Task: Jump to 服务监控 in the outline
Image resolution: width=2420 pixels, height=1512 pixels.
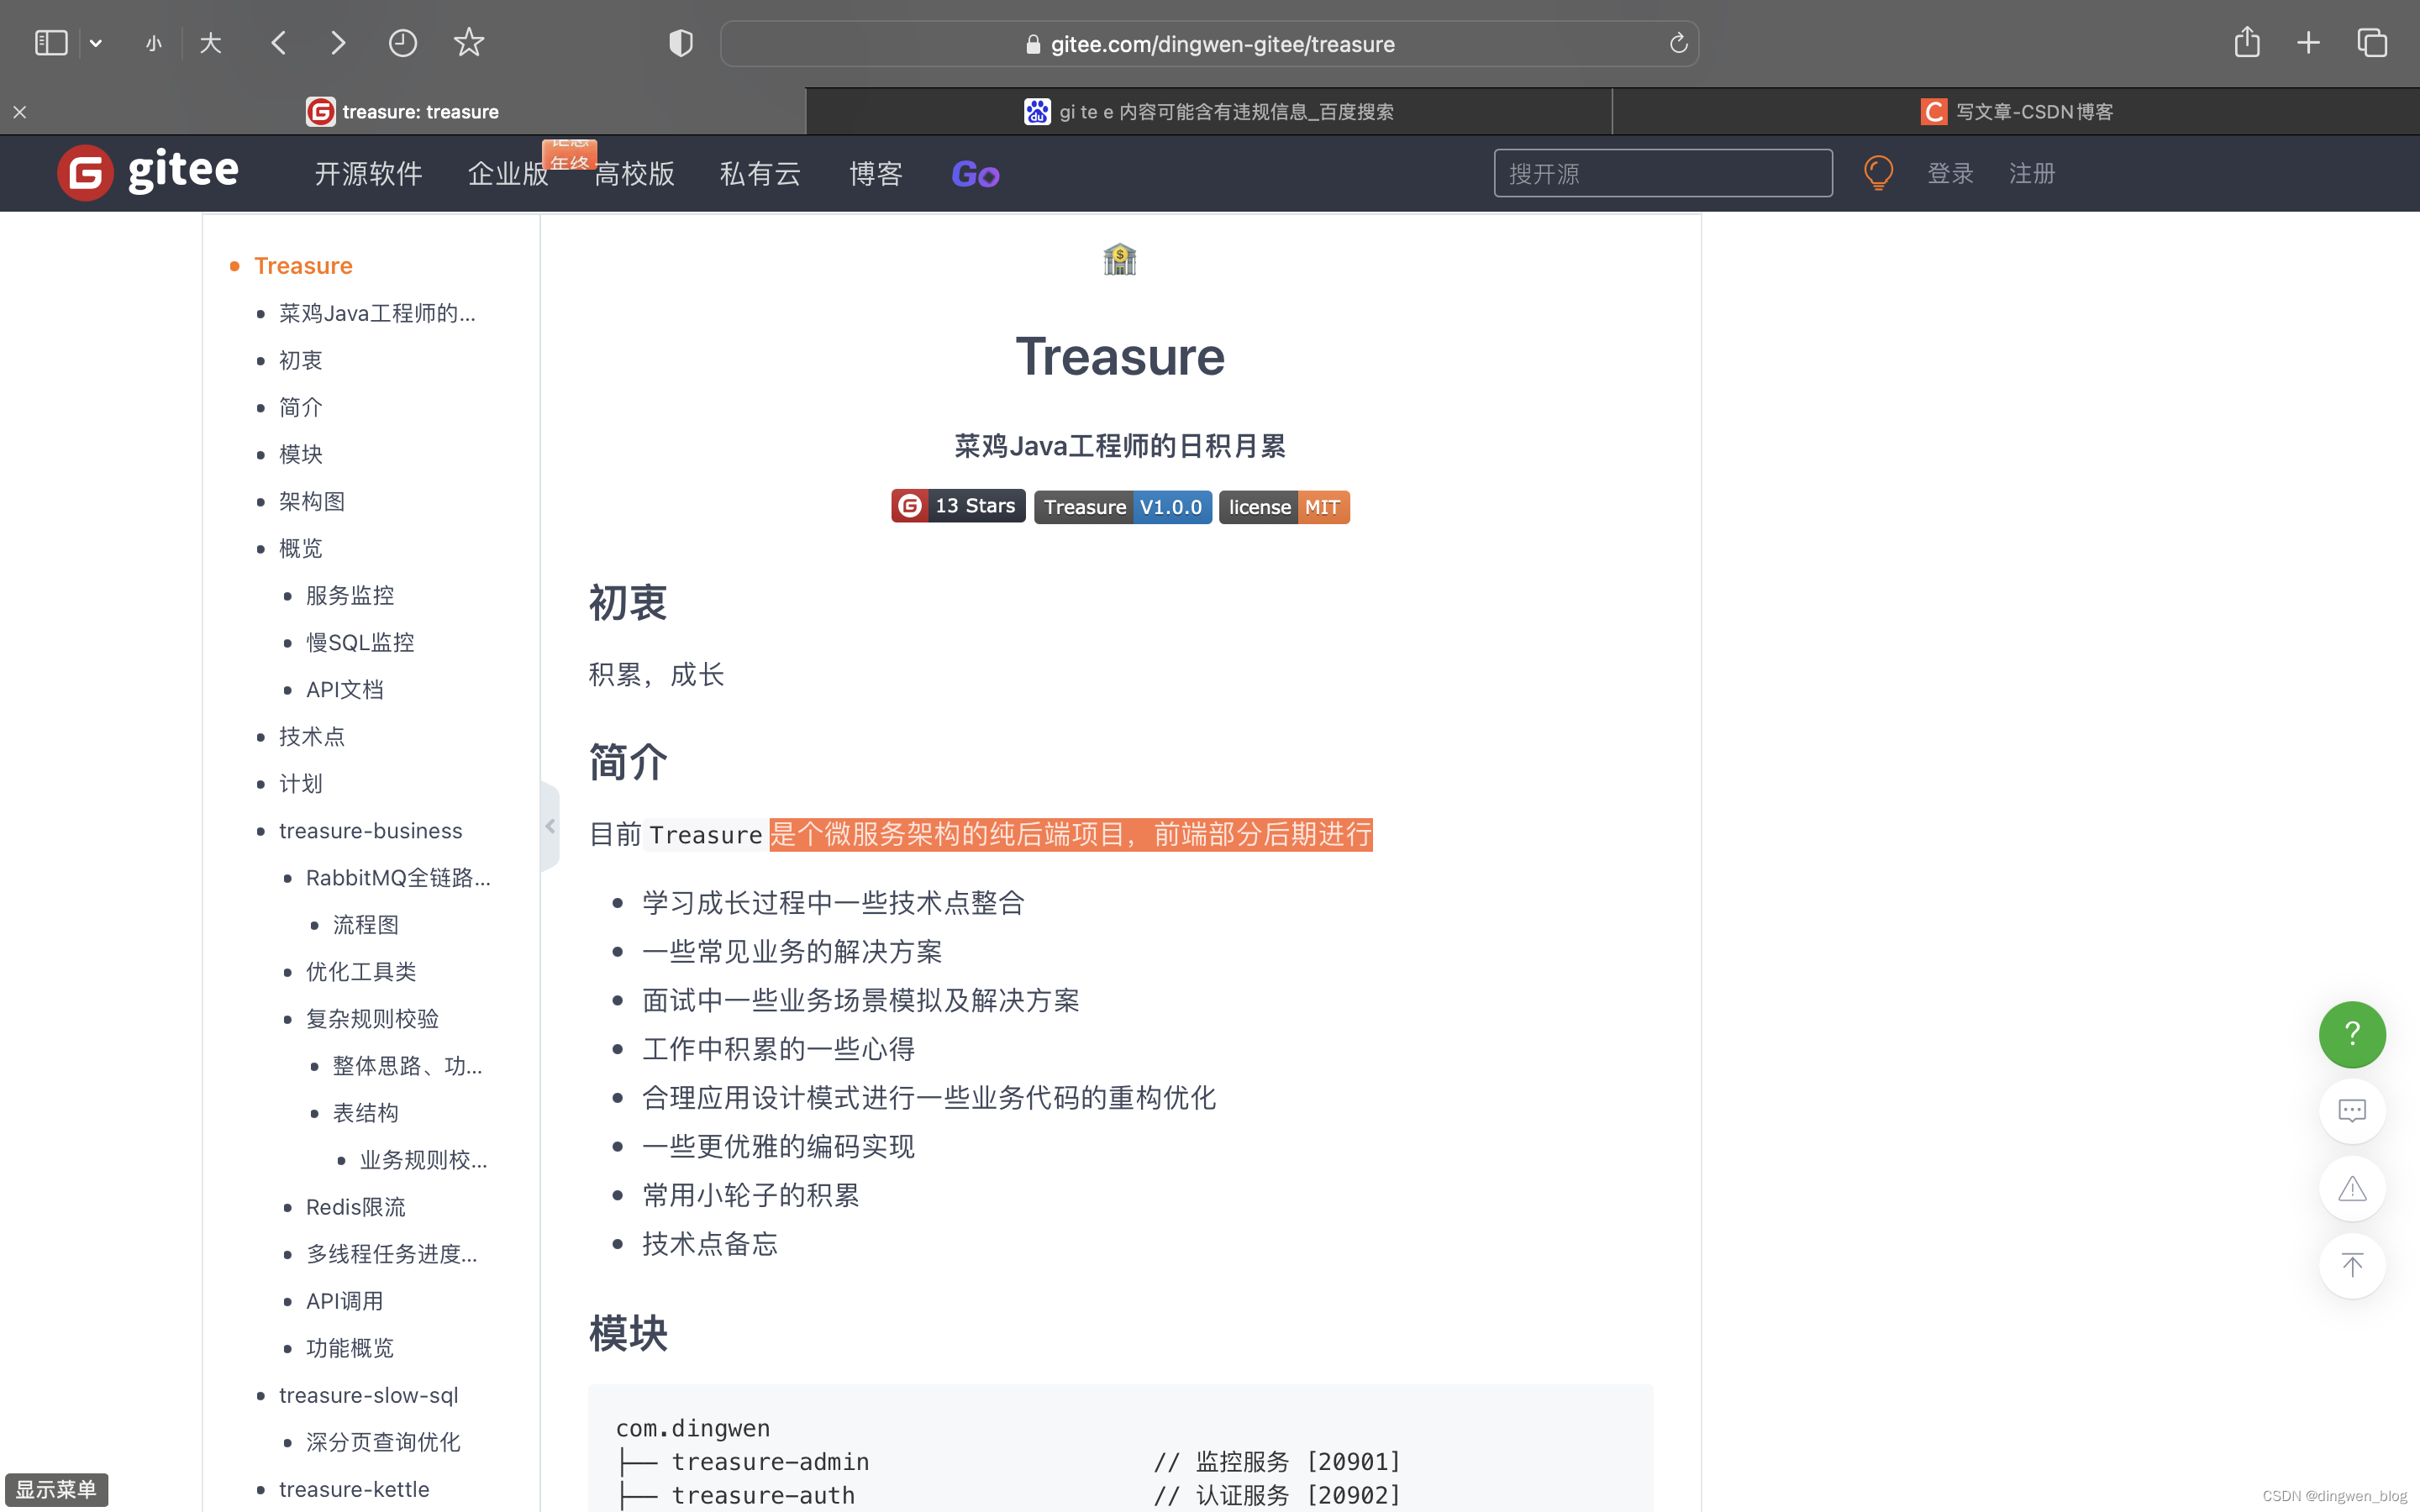Action: (x=350, y=595)
